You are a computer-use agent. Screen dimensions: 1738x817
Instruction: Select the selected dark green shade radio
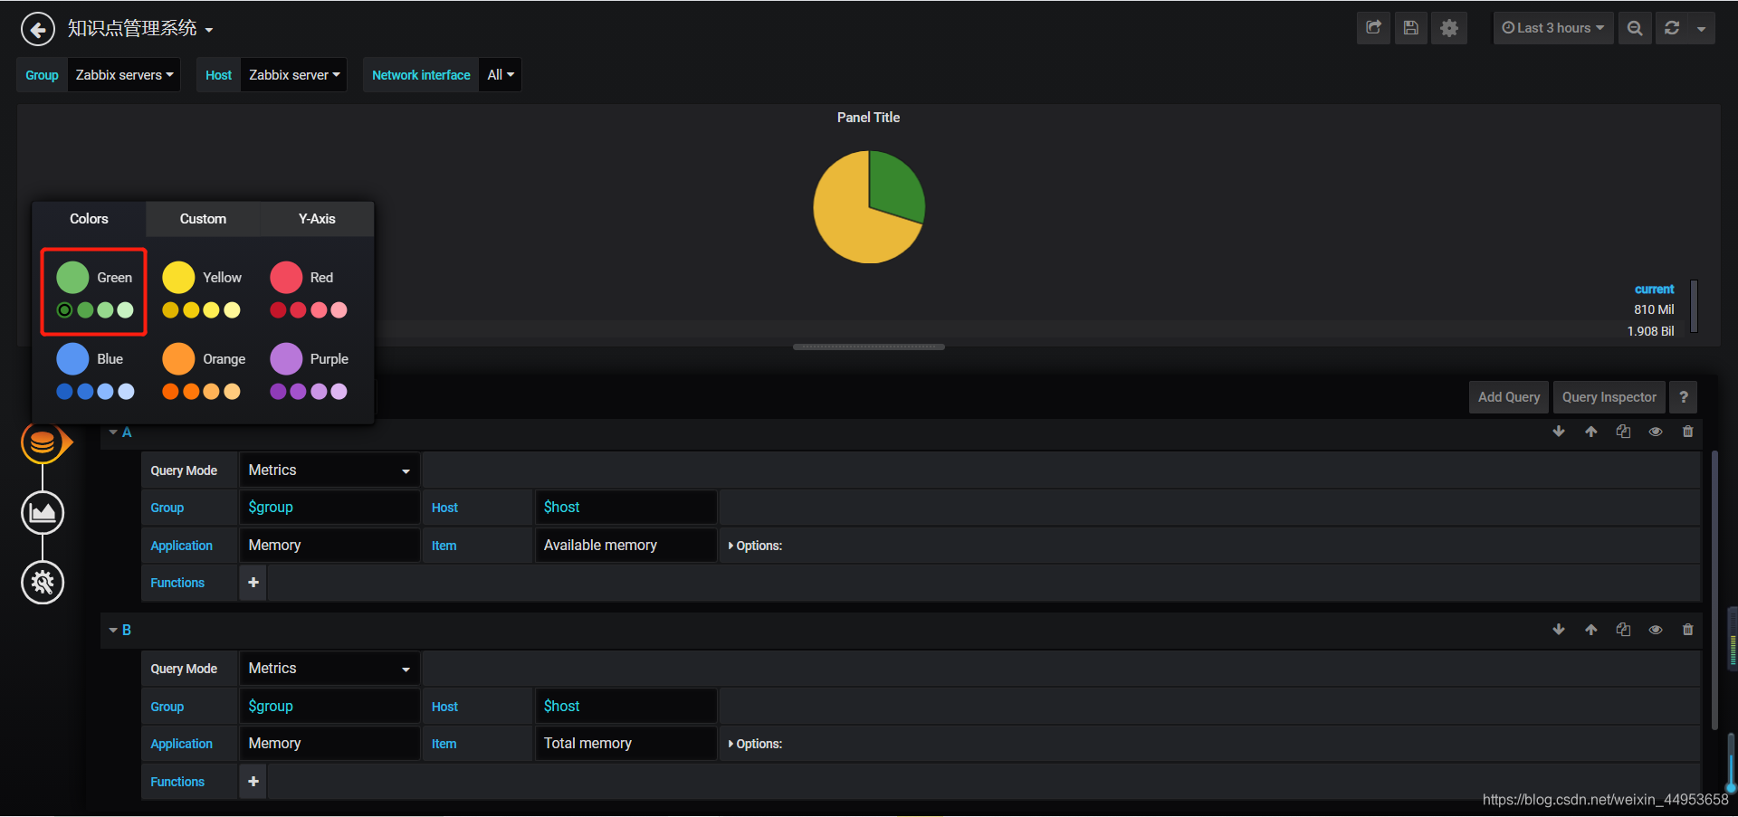[64, 310]
